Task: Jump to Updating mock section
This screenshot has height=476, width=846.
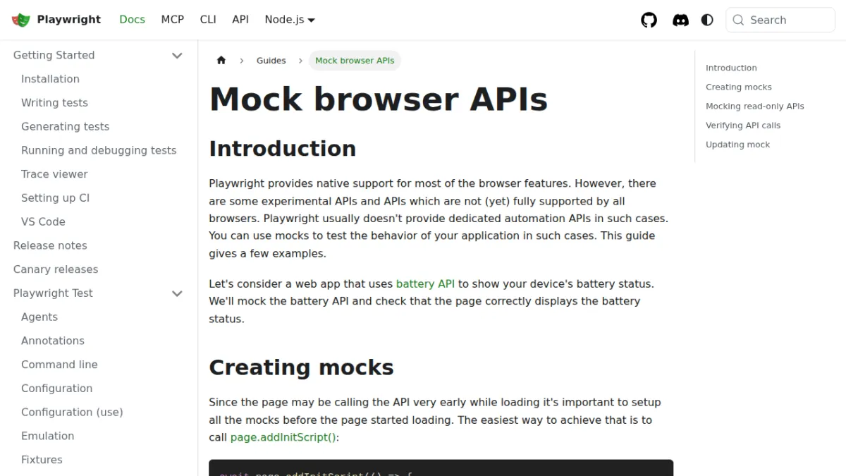Action: click(737, 145)
